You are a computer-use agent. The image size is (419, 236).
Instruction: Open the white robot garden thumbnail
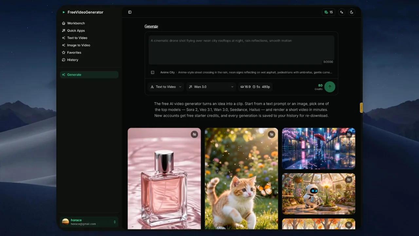tap(319, 194)
